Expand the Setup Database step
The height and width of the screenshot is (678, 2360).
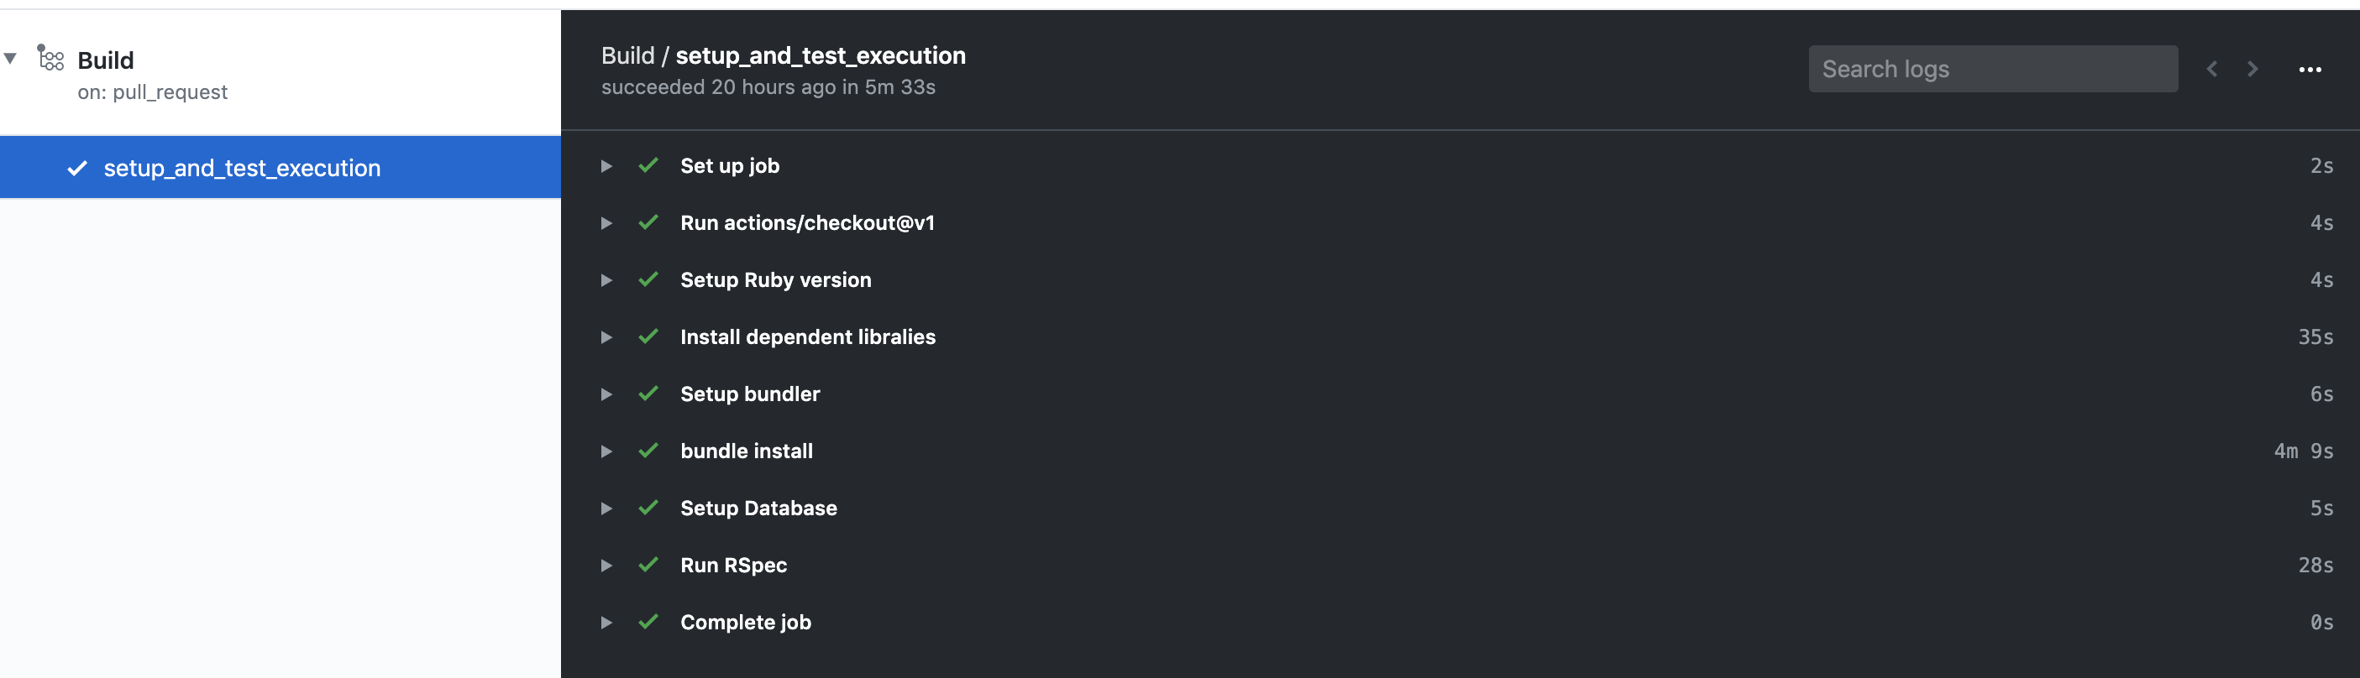pyautogui.click(x=606, y=508)
